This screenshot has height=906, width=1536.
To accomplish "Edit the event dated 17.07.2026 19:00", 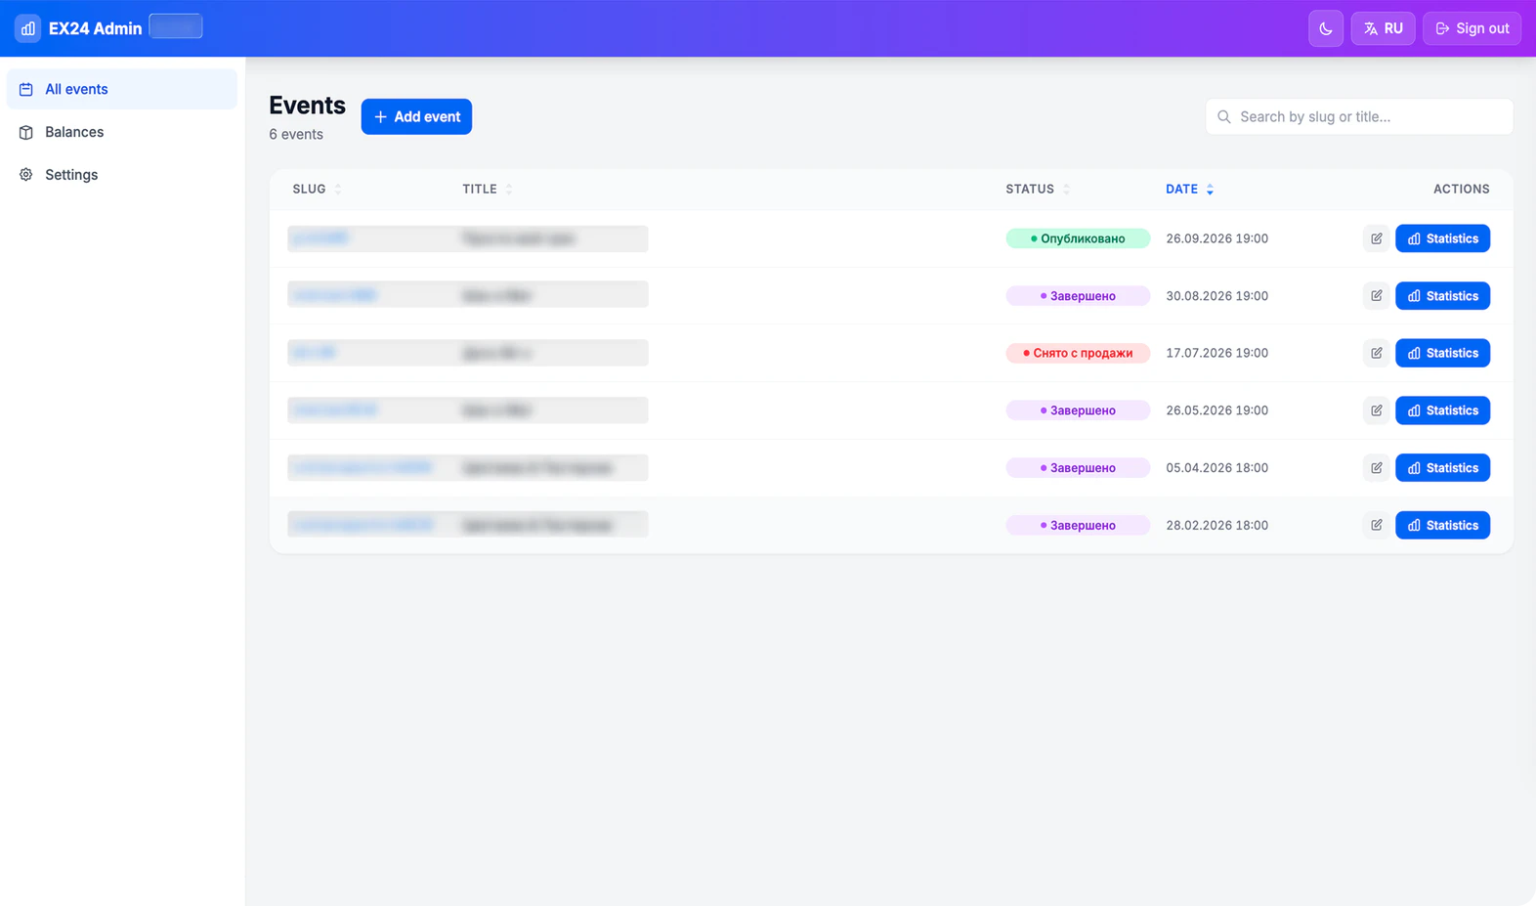I will point(1376,353).
